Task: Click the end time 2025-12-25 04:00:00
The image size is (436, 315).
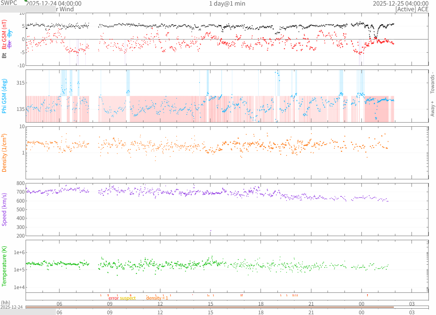Action: click(x=400, y=3)
